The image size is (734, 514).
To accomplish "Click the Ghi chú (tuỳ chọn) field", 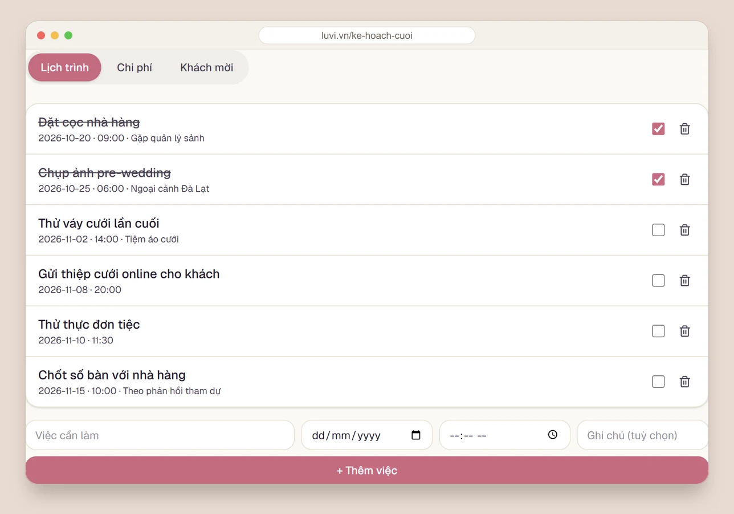I will click(643, 435).
